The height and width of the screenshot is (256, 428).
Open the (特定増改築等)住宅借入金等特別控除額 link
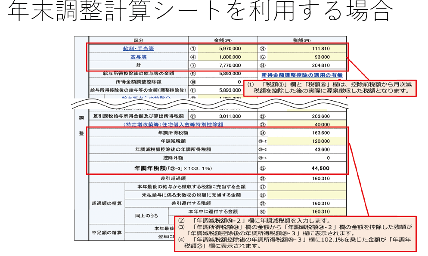pyautogui.click(x=174, y=124)
